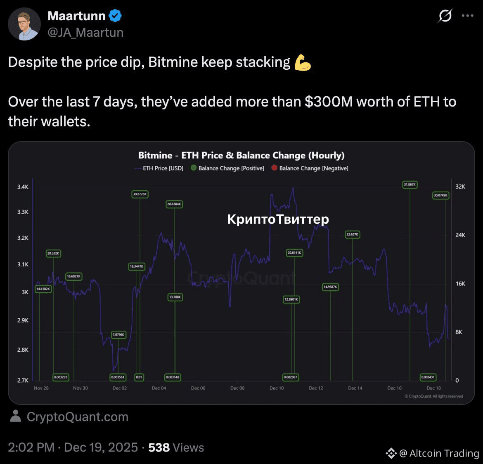This screenshot has width=483, height=464.
Task: Click the 30.2776K balance marker label
Action: click(x=140, y=194)
